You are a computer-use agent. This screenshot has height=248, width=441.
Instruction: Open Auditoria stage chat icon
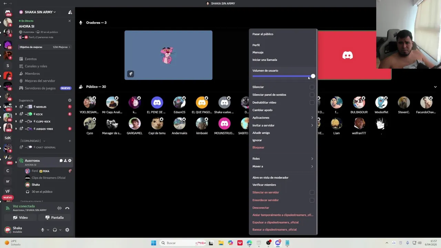[x=61, y=161]
